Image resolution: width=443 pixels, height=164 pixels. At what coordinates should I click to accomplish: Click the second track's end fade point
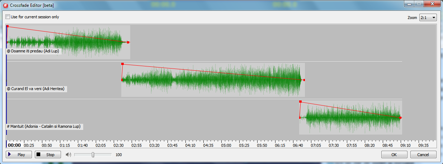pos(304,80)
